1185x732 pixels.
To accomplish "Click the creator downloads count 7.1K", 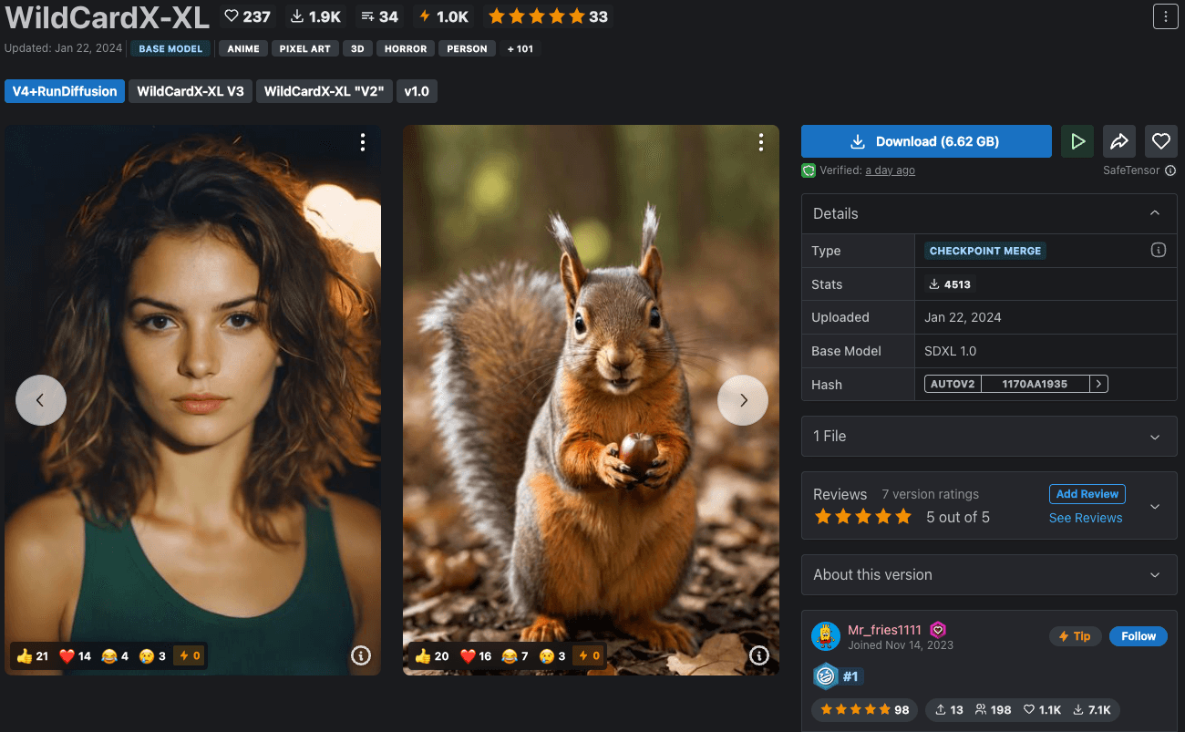I will point(1091,710).
